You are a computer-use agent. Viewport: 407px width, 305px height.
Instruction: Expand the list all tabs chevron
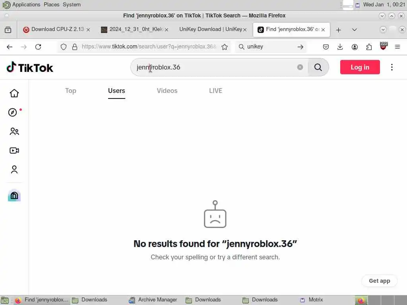pos(354,30)
